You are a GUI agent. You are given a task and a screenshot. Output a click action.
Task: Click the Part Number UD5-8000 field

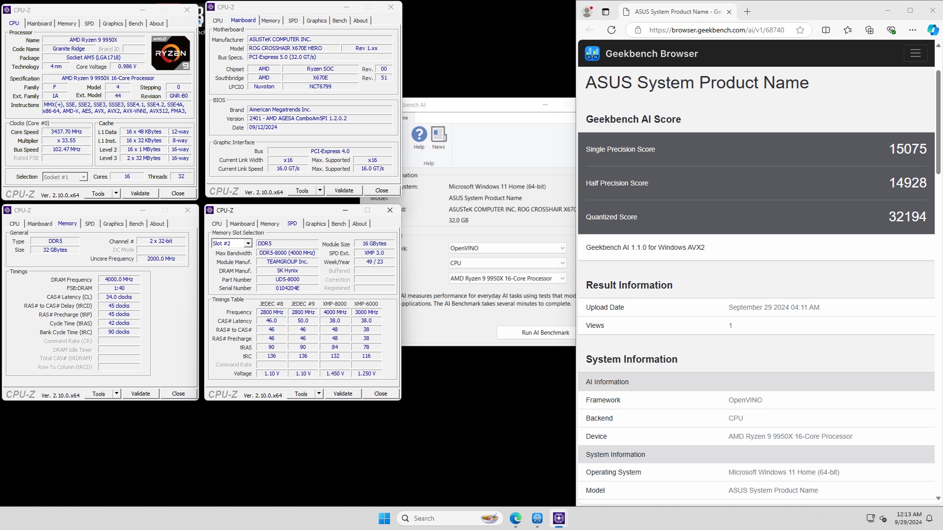tap(287, 279)
